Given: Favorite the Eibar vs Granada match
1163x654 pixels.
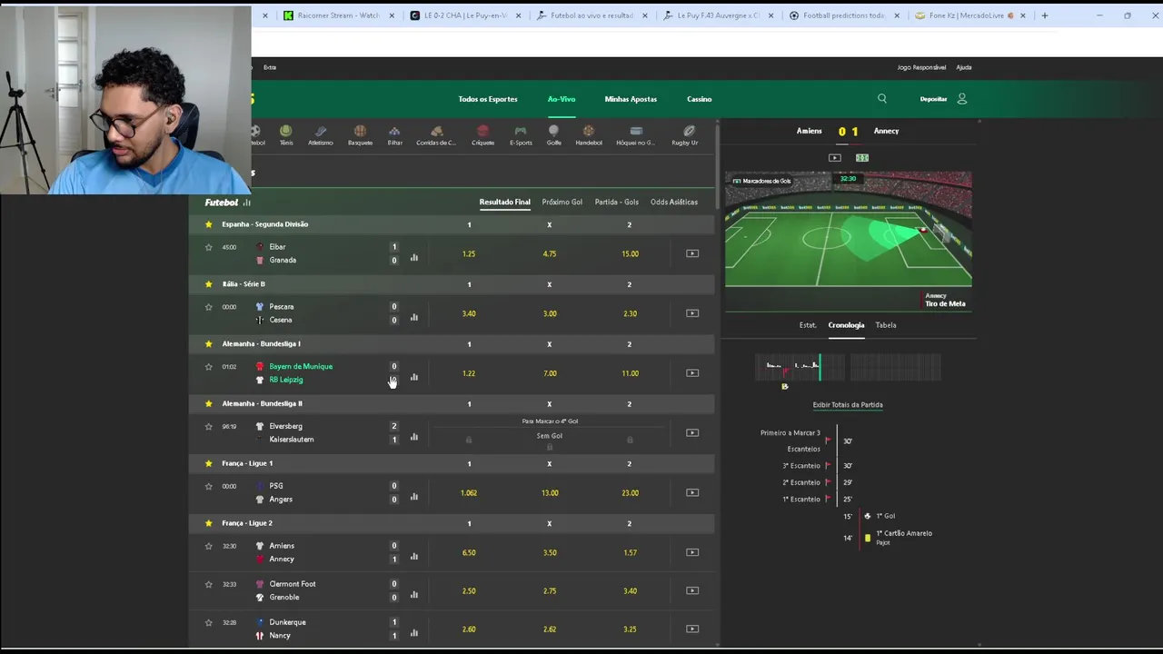Looking at the screenshot, I should (x=209, y=247).
